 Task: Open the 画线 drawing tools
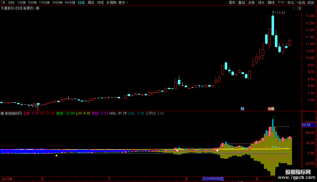pyautogui.click(x=271, y=3)
